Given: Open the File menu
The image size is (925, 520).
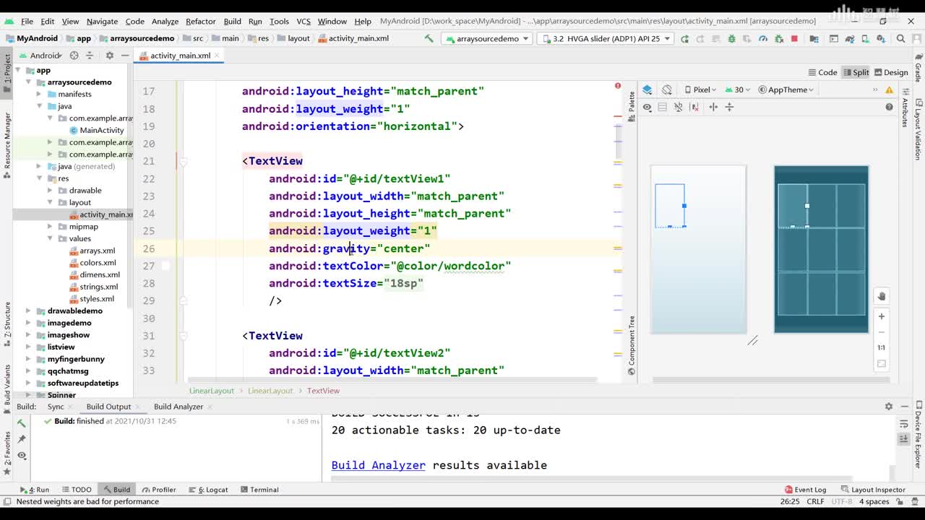Looking at the screenshot, I should (x=27, y=21).
